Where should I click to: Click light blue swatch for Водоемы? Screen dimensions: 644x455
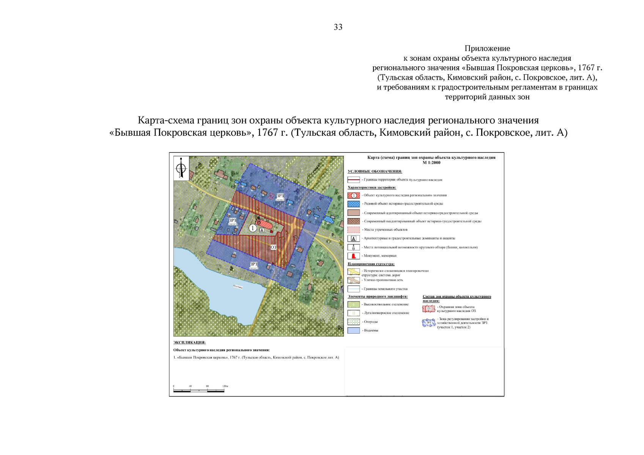click(x=354, y=330)
